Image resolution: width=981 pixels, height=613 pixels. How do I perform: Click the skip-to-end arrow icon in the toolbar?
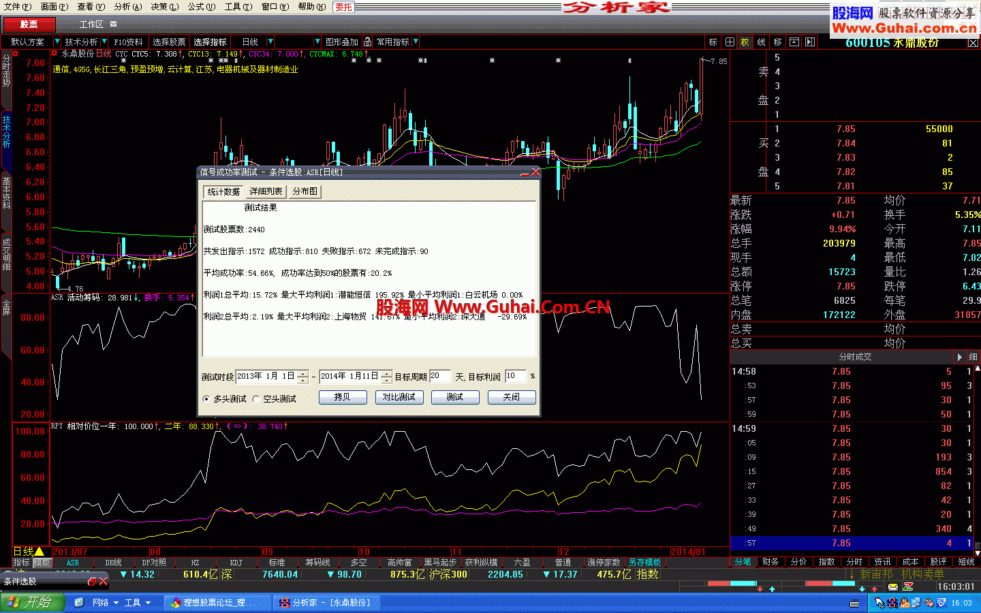coord(810,42)
